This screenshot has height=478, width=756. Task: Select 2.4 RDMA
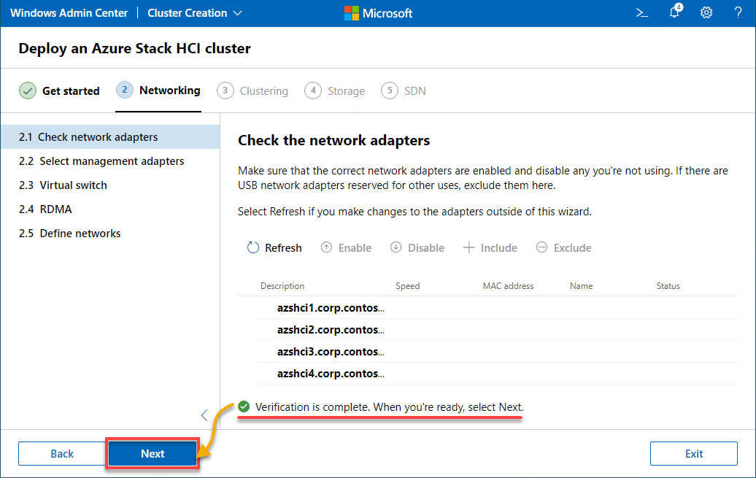click(x=110, y=209)
